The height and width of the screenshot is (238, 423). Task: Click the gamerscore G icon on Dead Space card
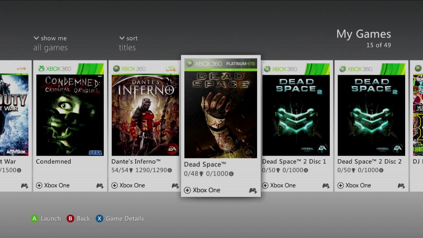(231, 174)
